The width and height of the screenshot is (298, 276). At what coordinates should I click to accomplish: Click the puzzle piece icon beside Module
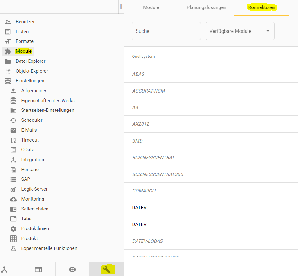tap(8, 51)
